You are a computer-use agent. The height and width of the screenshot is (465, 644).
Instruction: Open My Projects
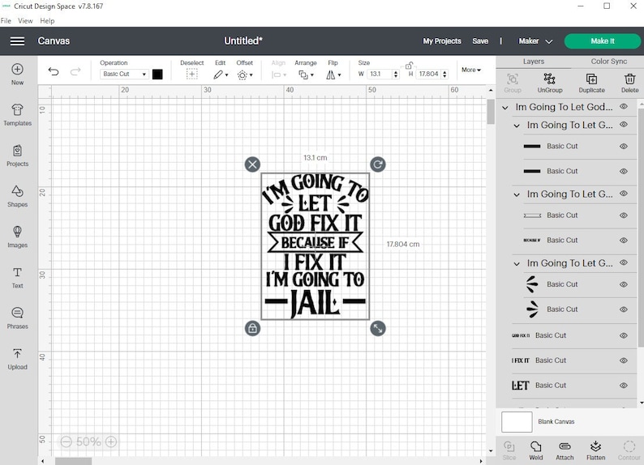442,41
